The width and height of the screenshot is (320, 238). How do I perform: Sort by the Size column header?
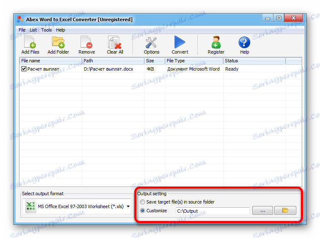(155, 61)
